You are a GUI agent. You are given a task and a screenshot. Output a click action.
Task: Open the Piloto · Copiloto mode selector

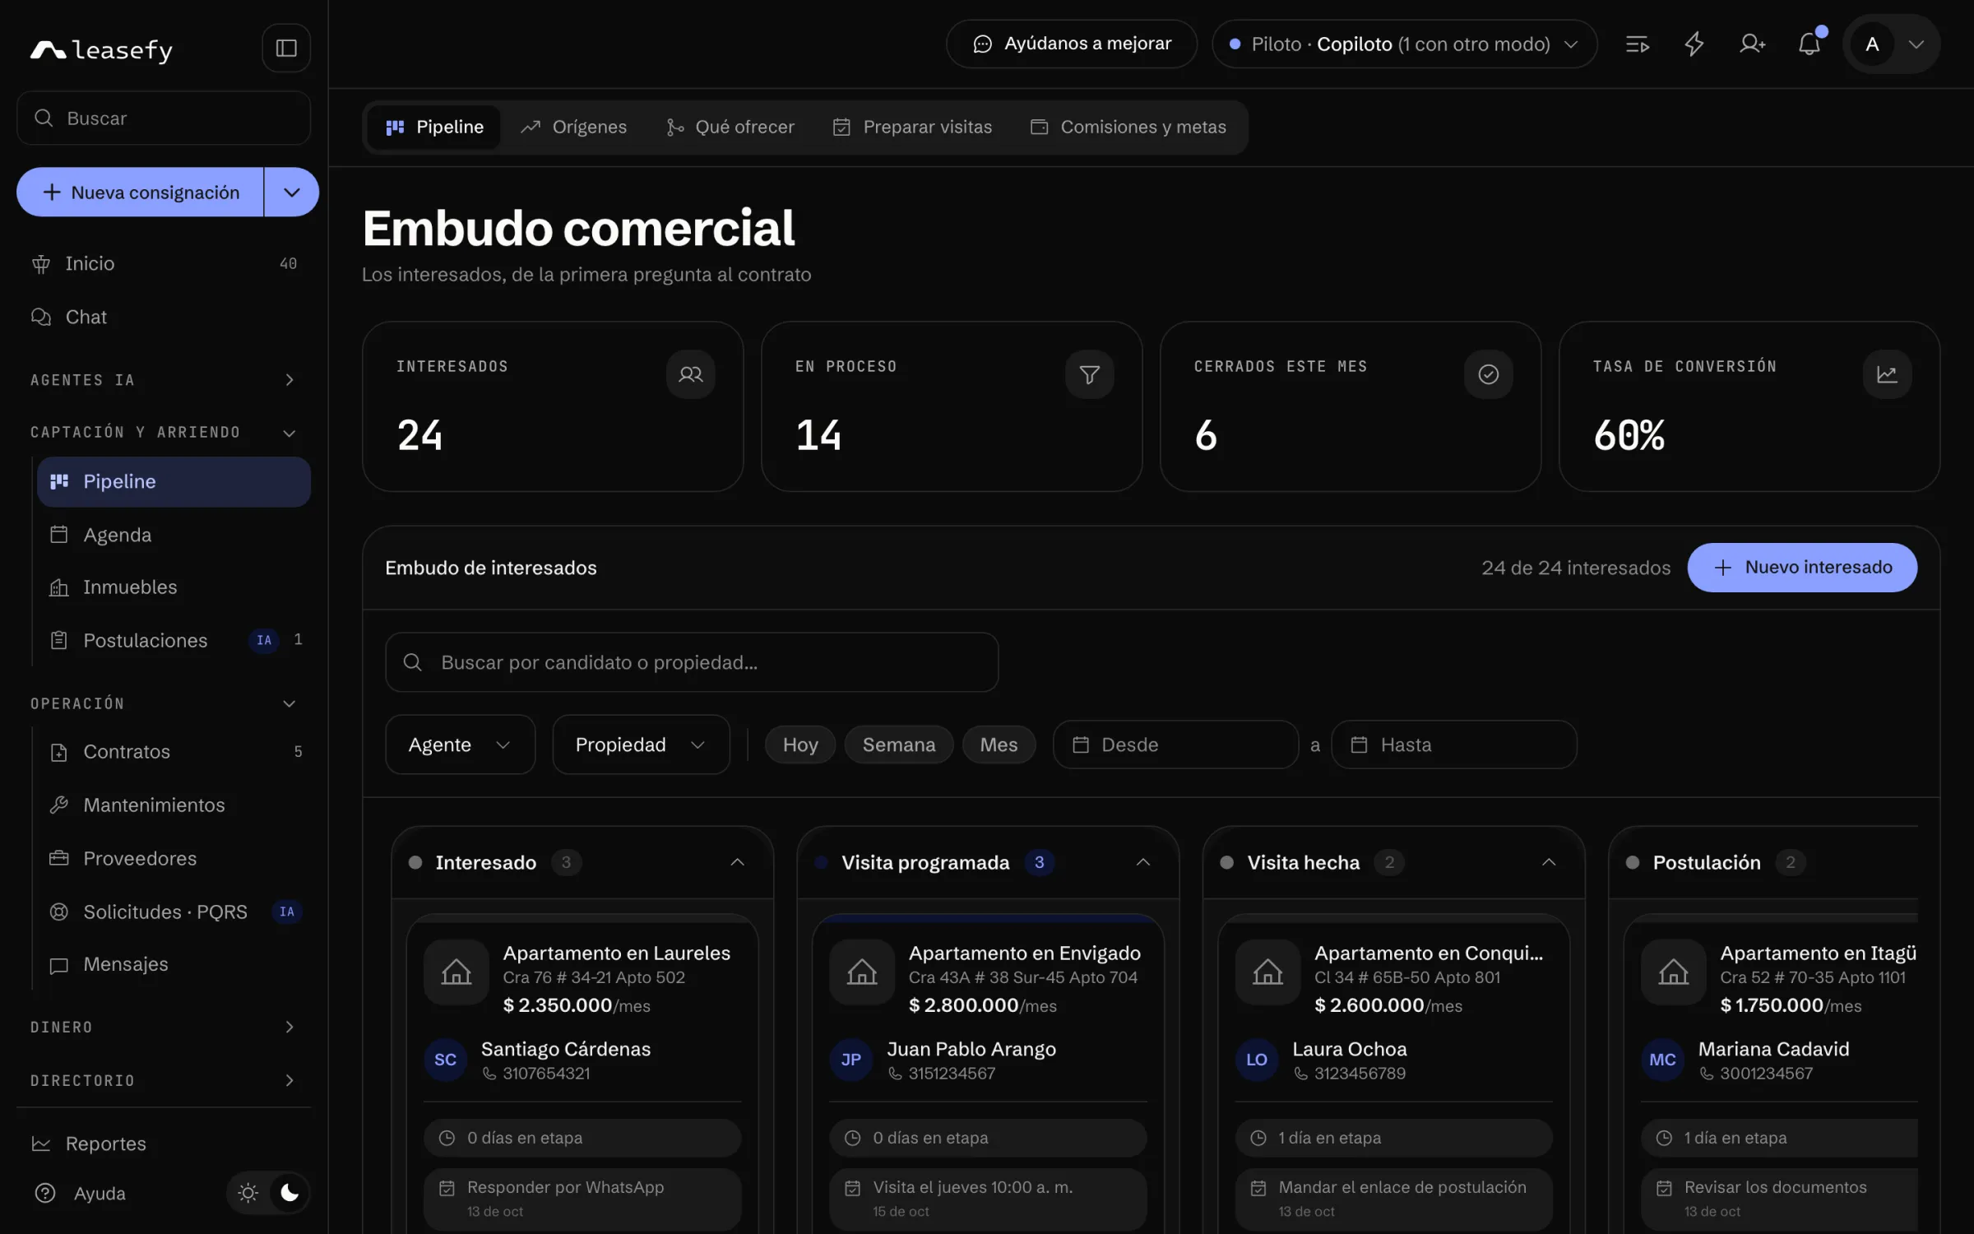click(1404, 44)
